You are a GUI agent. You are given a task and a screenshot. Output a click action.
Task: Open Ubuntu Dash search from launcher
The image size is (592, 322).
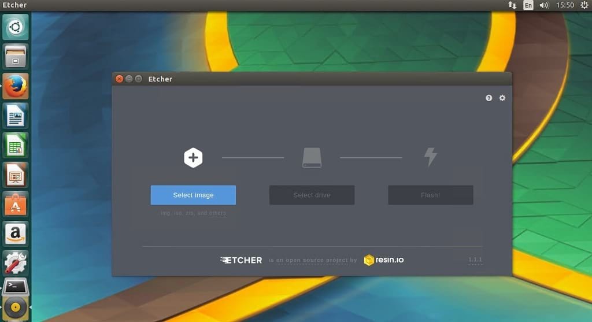[x=16, y=27]
